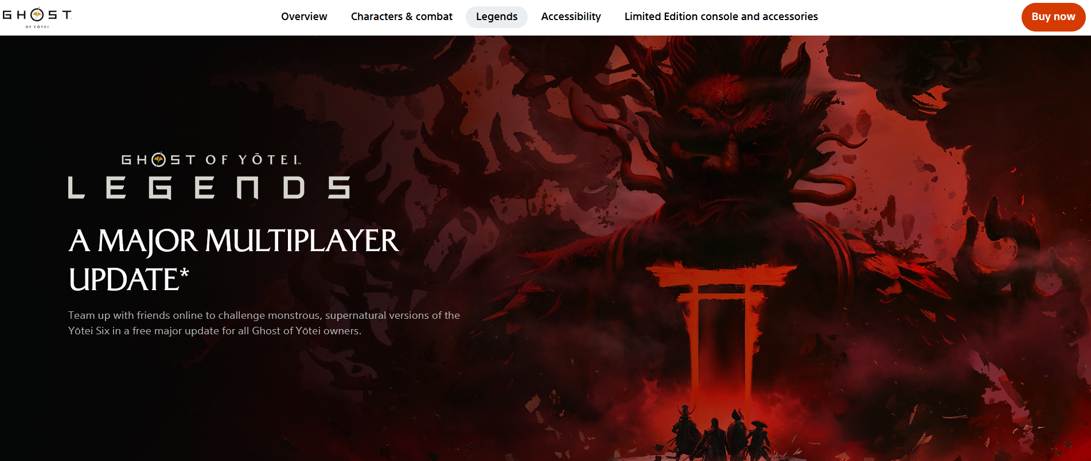Select the Legends tab
The width and height of the screenshot is (1091, 461).
(497, 17)
